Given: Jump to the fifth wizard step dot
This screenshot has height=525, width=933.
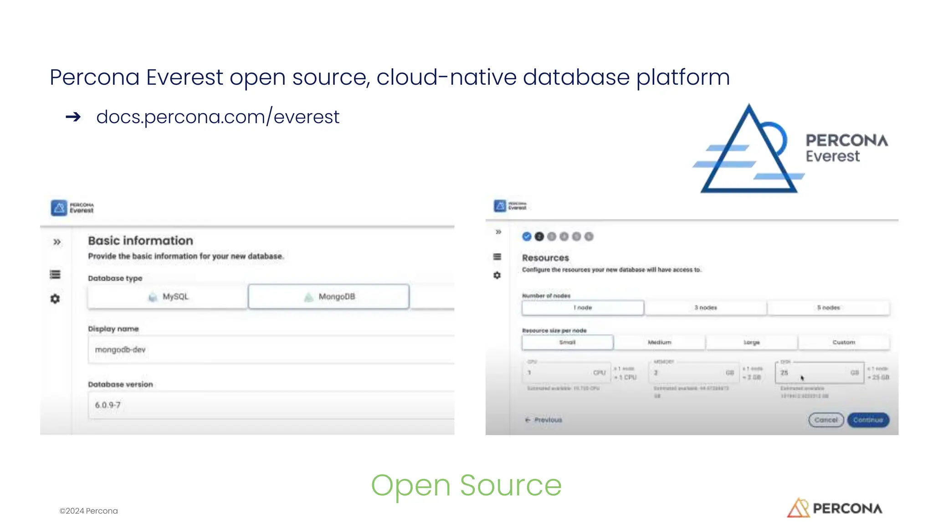Looking at the screenshot, I should click(x=576, y=237).
